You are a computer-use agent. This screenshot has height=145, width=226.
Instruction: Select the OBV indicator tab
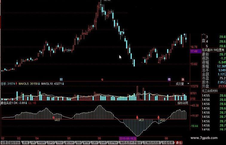95,143
